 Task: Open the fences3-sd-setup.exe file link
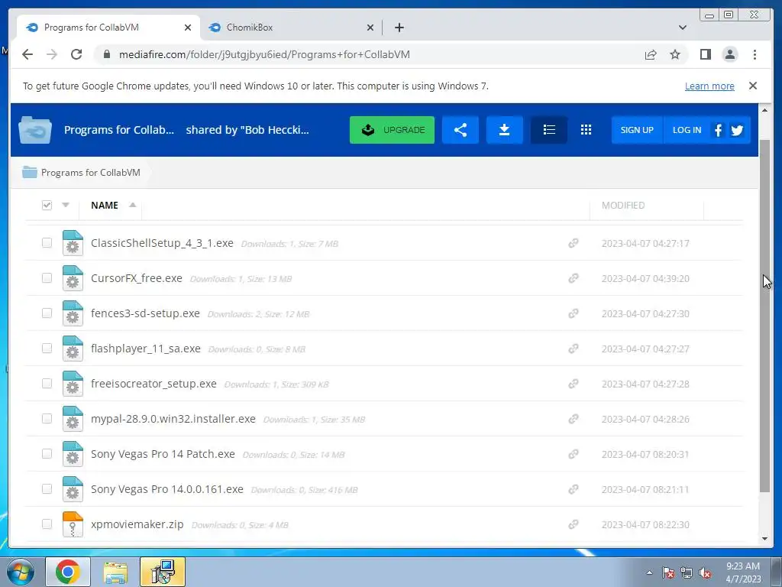tap(145, 313)
